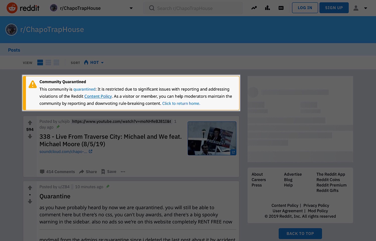This screenshot has width=376, height=241.
Task: Open the Reddit Coins footer link
Action: coord(328,180)
